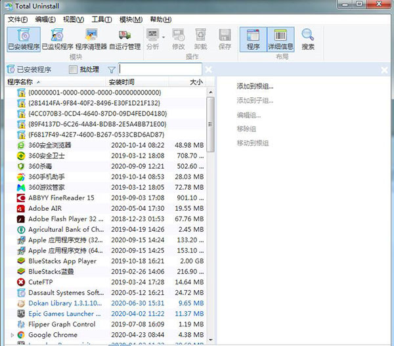Close the details pane with X

pos(384,70)
